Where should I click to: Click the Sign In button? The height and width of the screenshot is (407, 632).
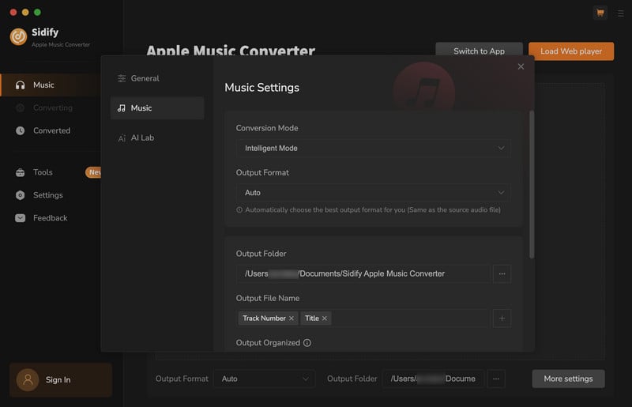(61, 379)
